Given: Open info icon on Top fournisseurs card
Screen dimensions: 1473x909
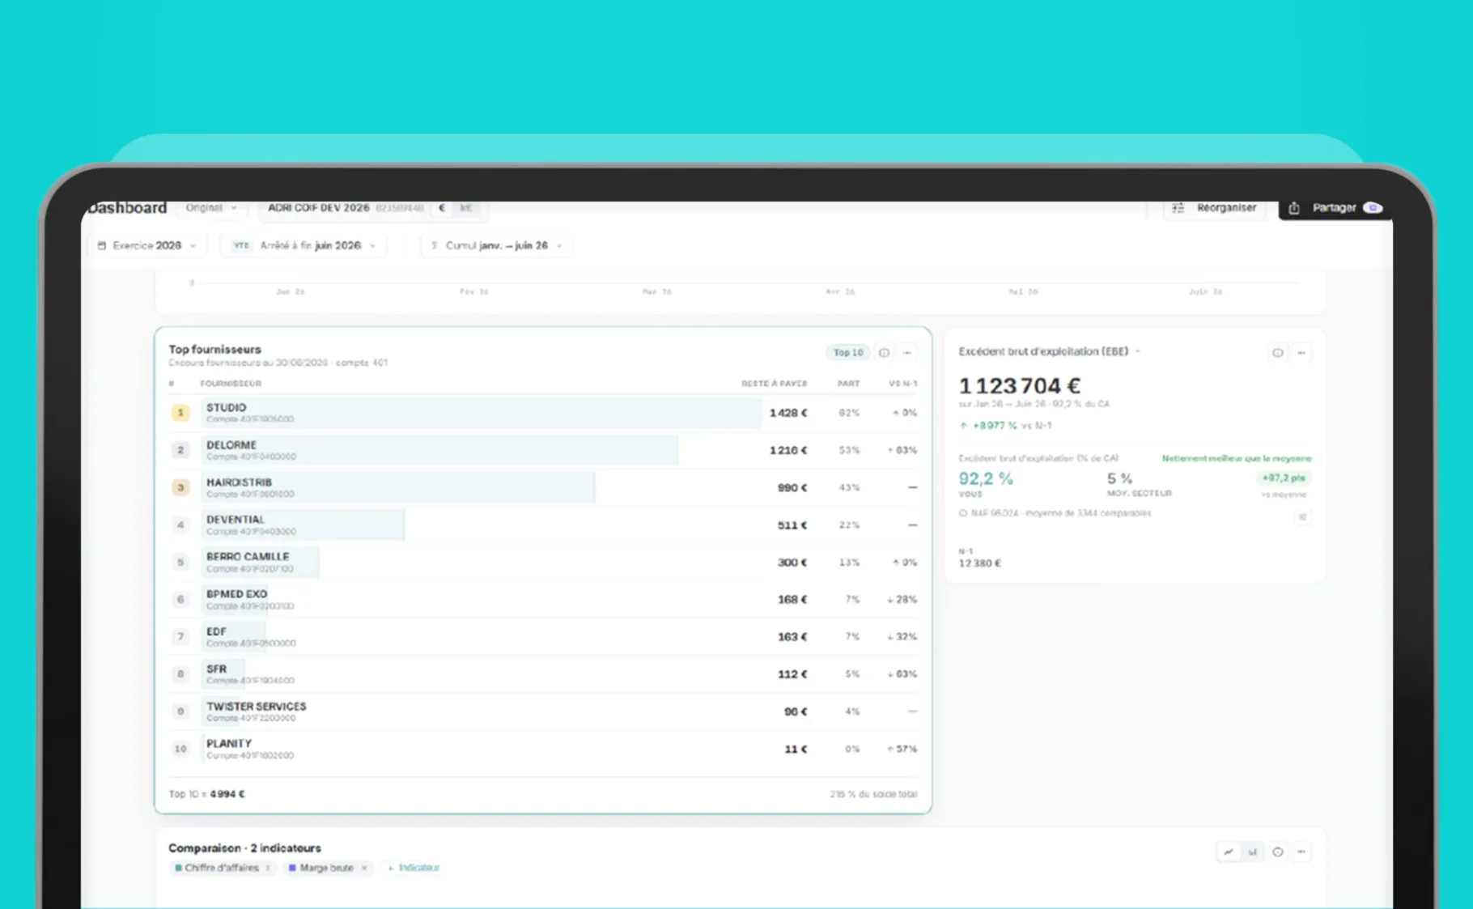Looking at the screenshot, I should (884, 353).
